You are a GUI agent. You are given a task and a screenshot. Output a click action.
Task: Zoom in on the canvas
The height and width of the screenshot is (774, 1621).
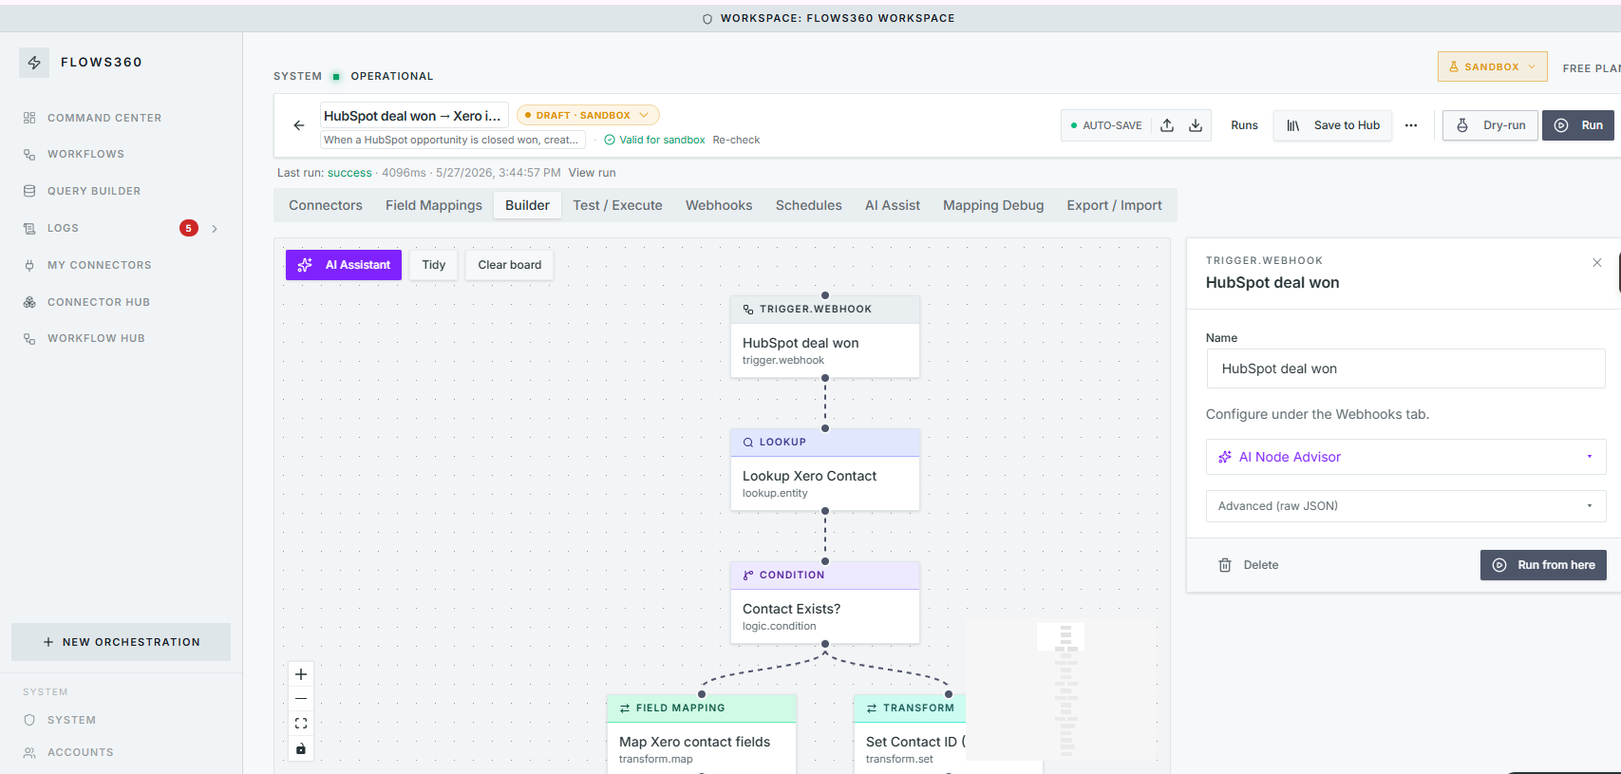click(301, 674)
